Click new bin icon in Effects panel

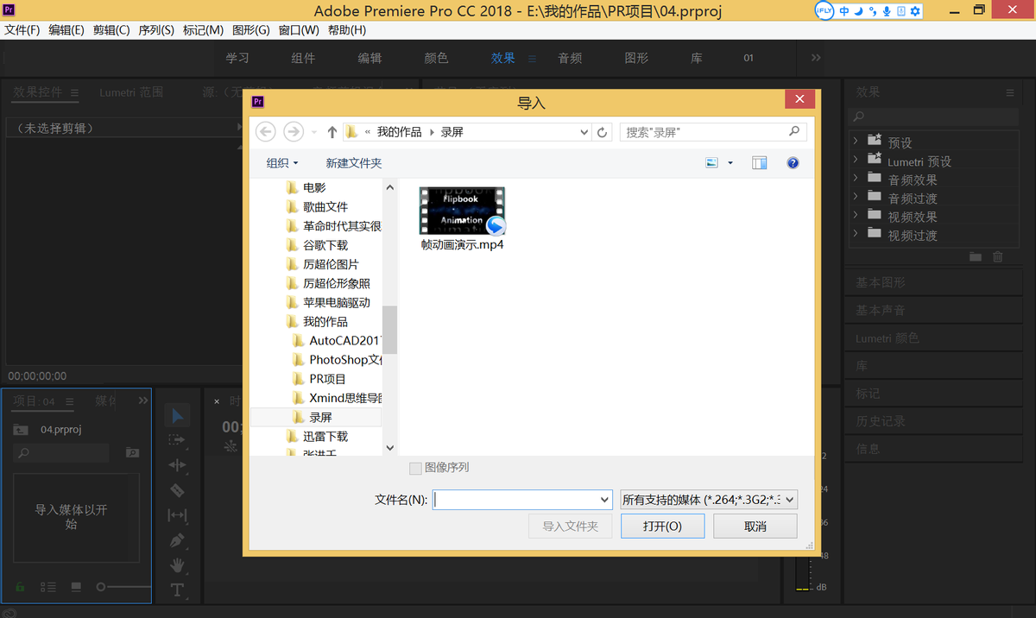pos(976,256)
